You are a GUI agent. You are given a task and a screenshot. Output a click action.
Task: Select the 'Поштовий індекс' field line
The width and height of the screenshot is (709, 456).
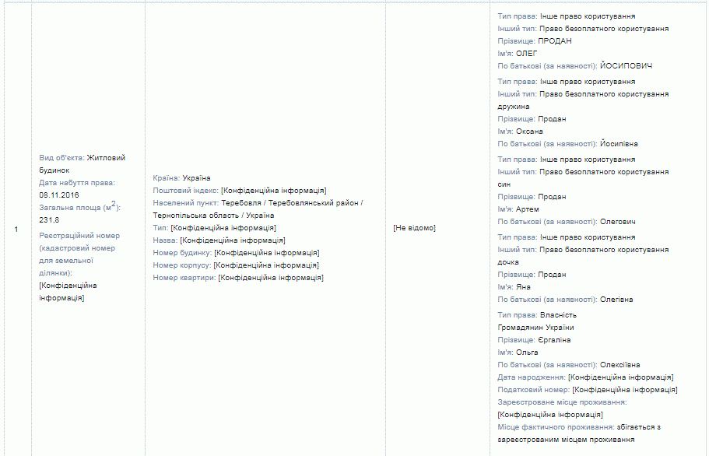[239, 191]
